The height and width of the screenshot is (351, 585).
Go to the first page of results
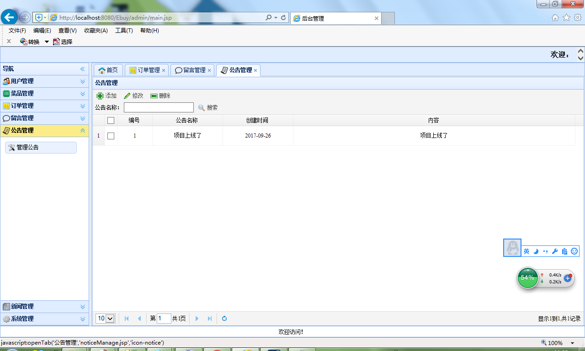pos(127,319)
